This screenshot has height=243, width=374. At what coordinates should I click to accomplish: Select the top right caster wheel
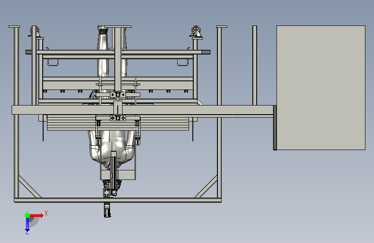click(x=196, y=31)
